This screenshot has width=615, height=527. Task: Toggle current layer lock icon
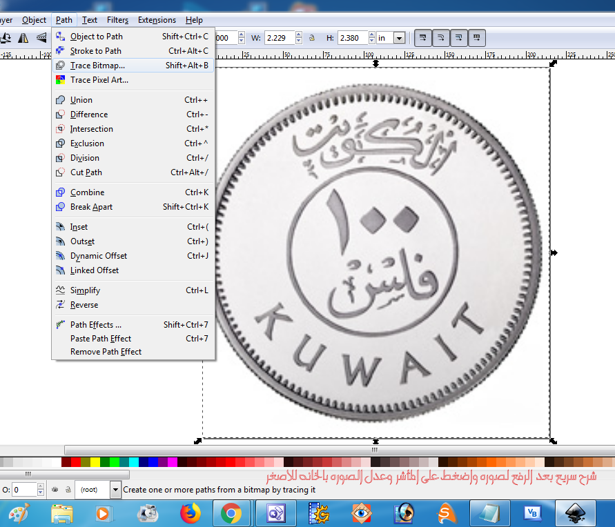click(x=68, y=490)
